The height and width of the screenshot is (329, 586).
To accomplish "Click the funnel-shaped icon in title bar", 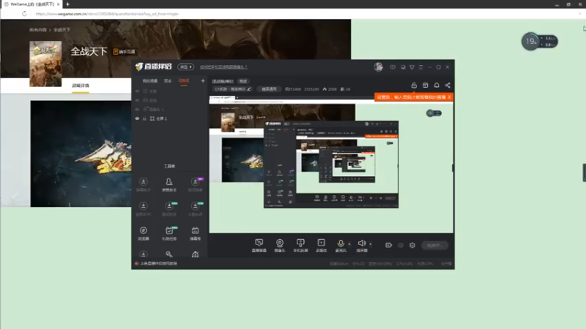I will click(x=412, y=67).
